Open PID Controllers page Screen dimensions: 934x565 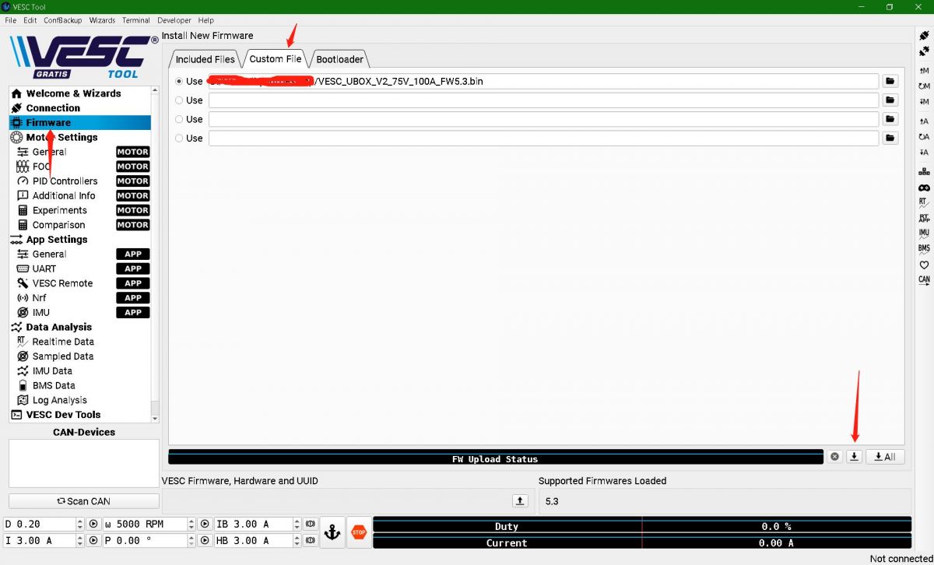point(65,181)
